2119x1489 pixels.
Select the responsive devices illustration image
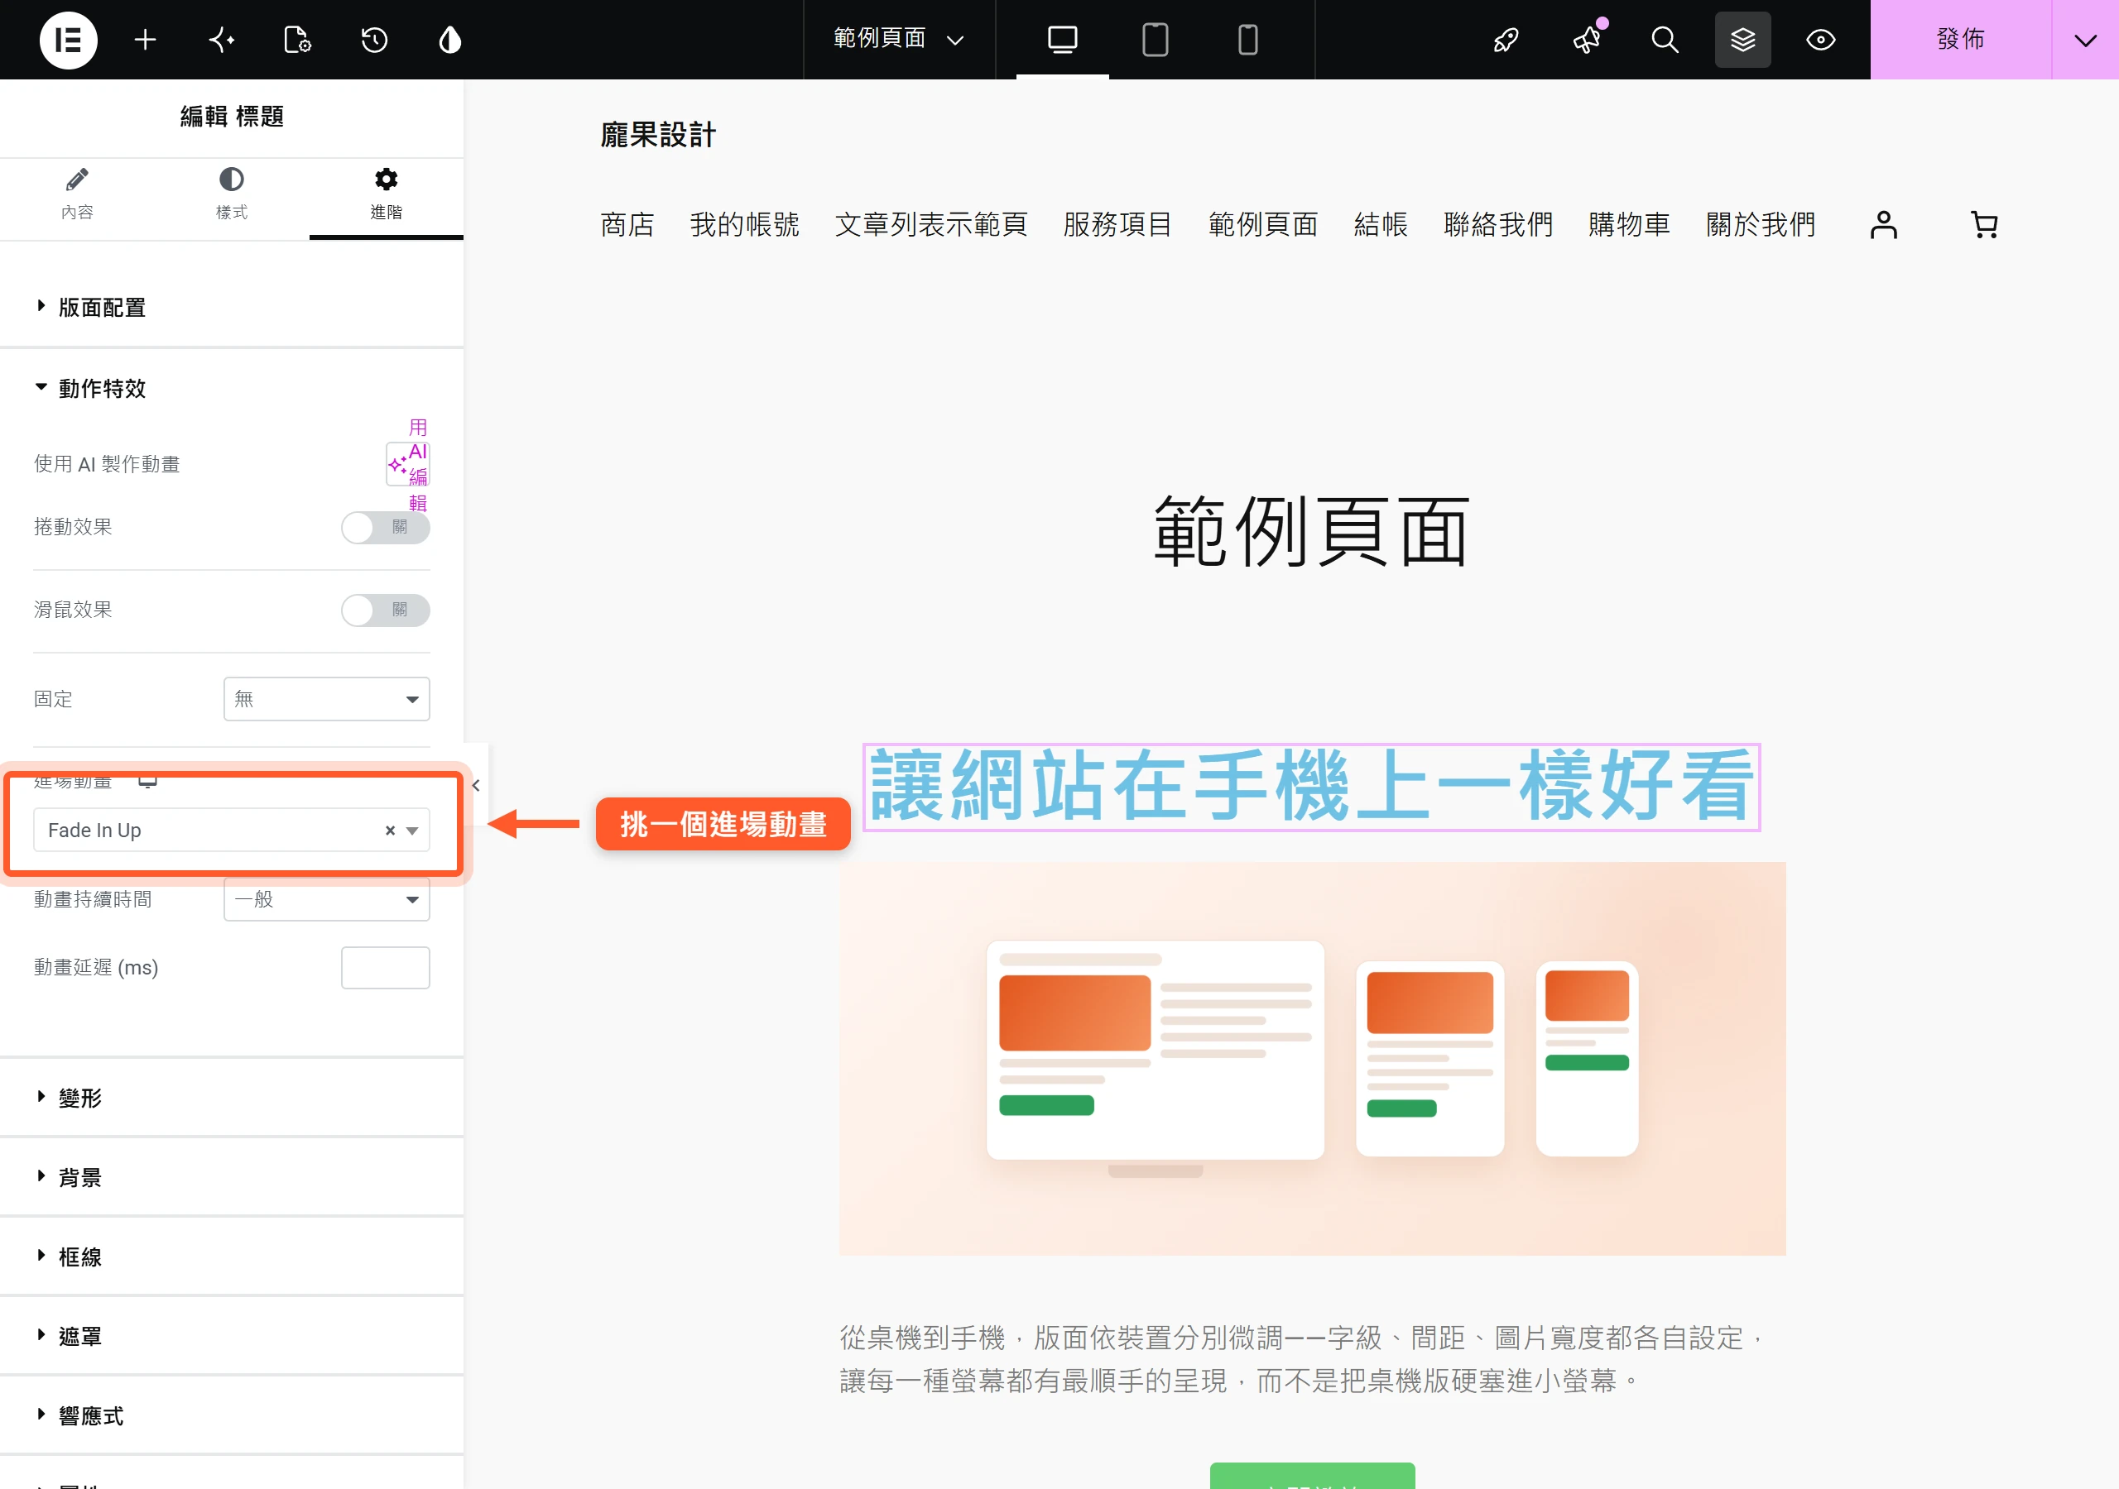[1313, 1058]
